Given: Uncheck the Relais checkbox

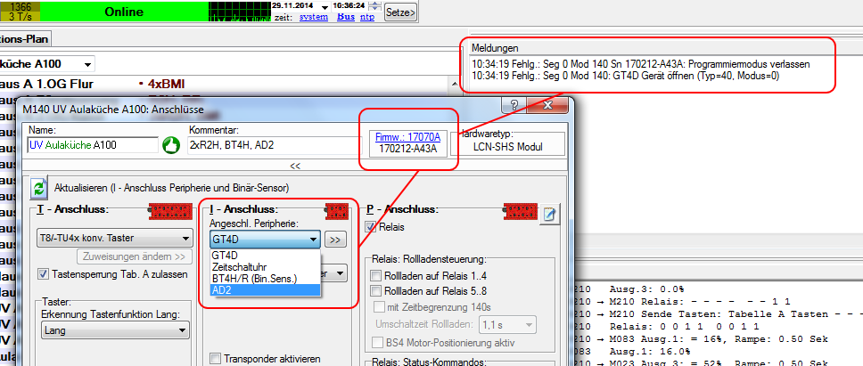Looking at the screenshot, I should coord(372,227).
